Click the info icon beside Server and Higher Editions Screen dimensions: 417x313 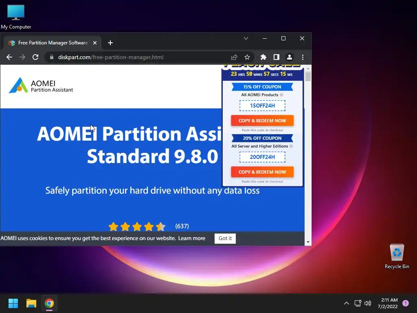[x=291, y=146]
